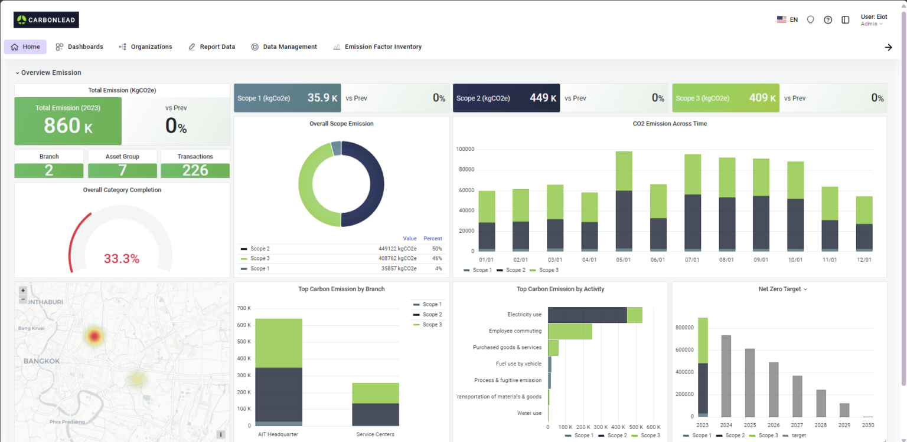
Task: Click the 33.3% category completion gauge
Action: point(122,258)
